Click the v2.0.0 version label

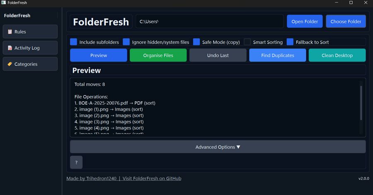[364, 178]
